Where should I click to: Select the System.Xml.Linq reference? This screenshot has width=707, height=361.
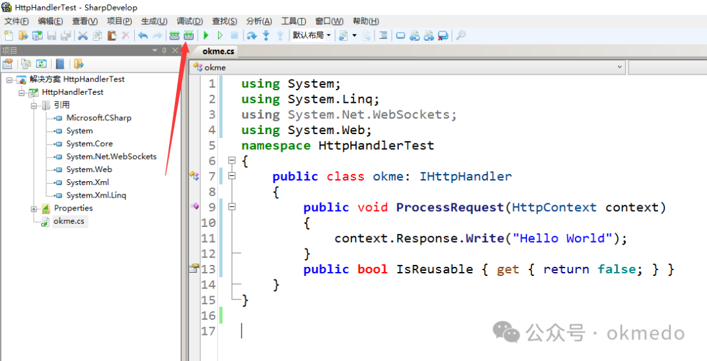click(x=96, y=196)
